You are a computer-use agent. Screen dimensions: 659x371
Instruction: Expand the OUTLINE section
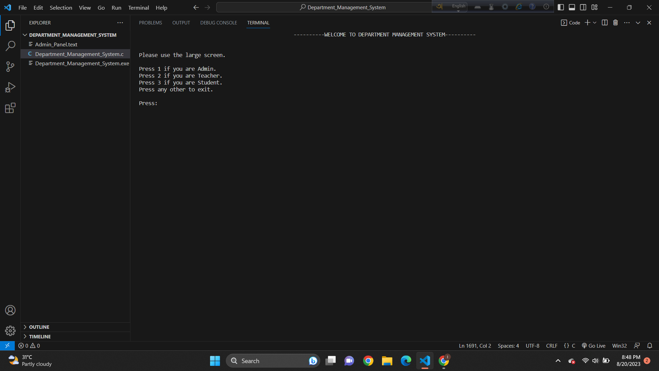pos(39,327)
